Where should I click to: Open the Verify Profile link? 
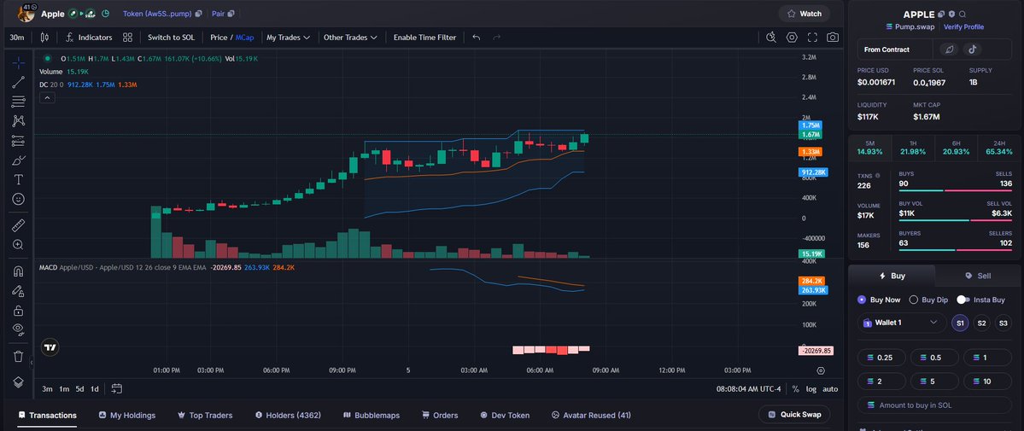(x=963, y=26)
